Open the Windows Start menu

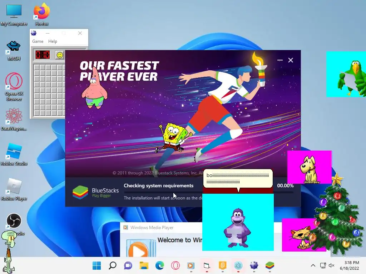(x=97, y=265)
